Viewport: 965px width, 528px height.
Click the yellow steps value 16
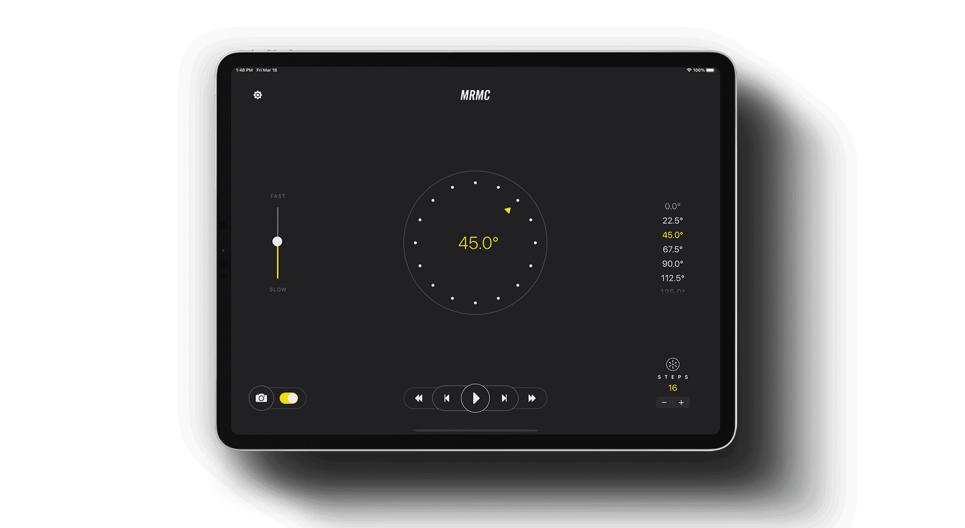pos(672,388)
